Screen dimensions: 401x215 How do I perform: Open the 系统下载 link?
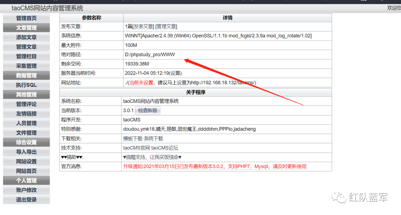[153, 139]
